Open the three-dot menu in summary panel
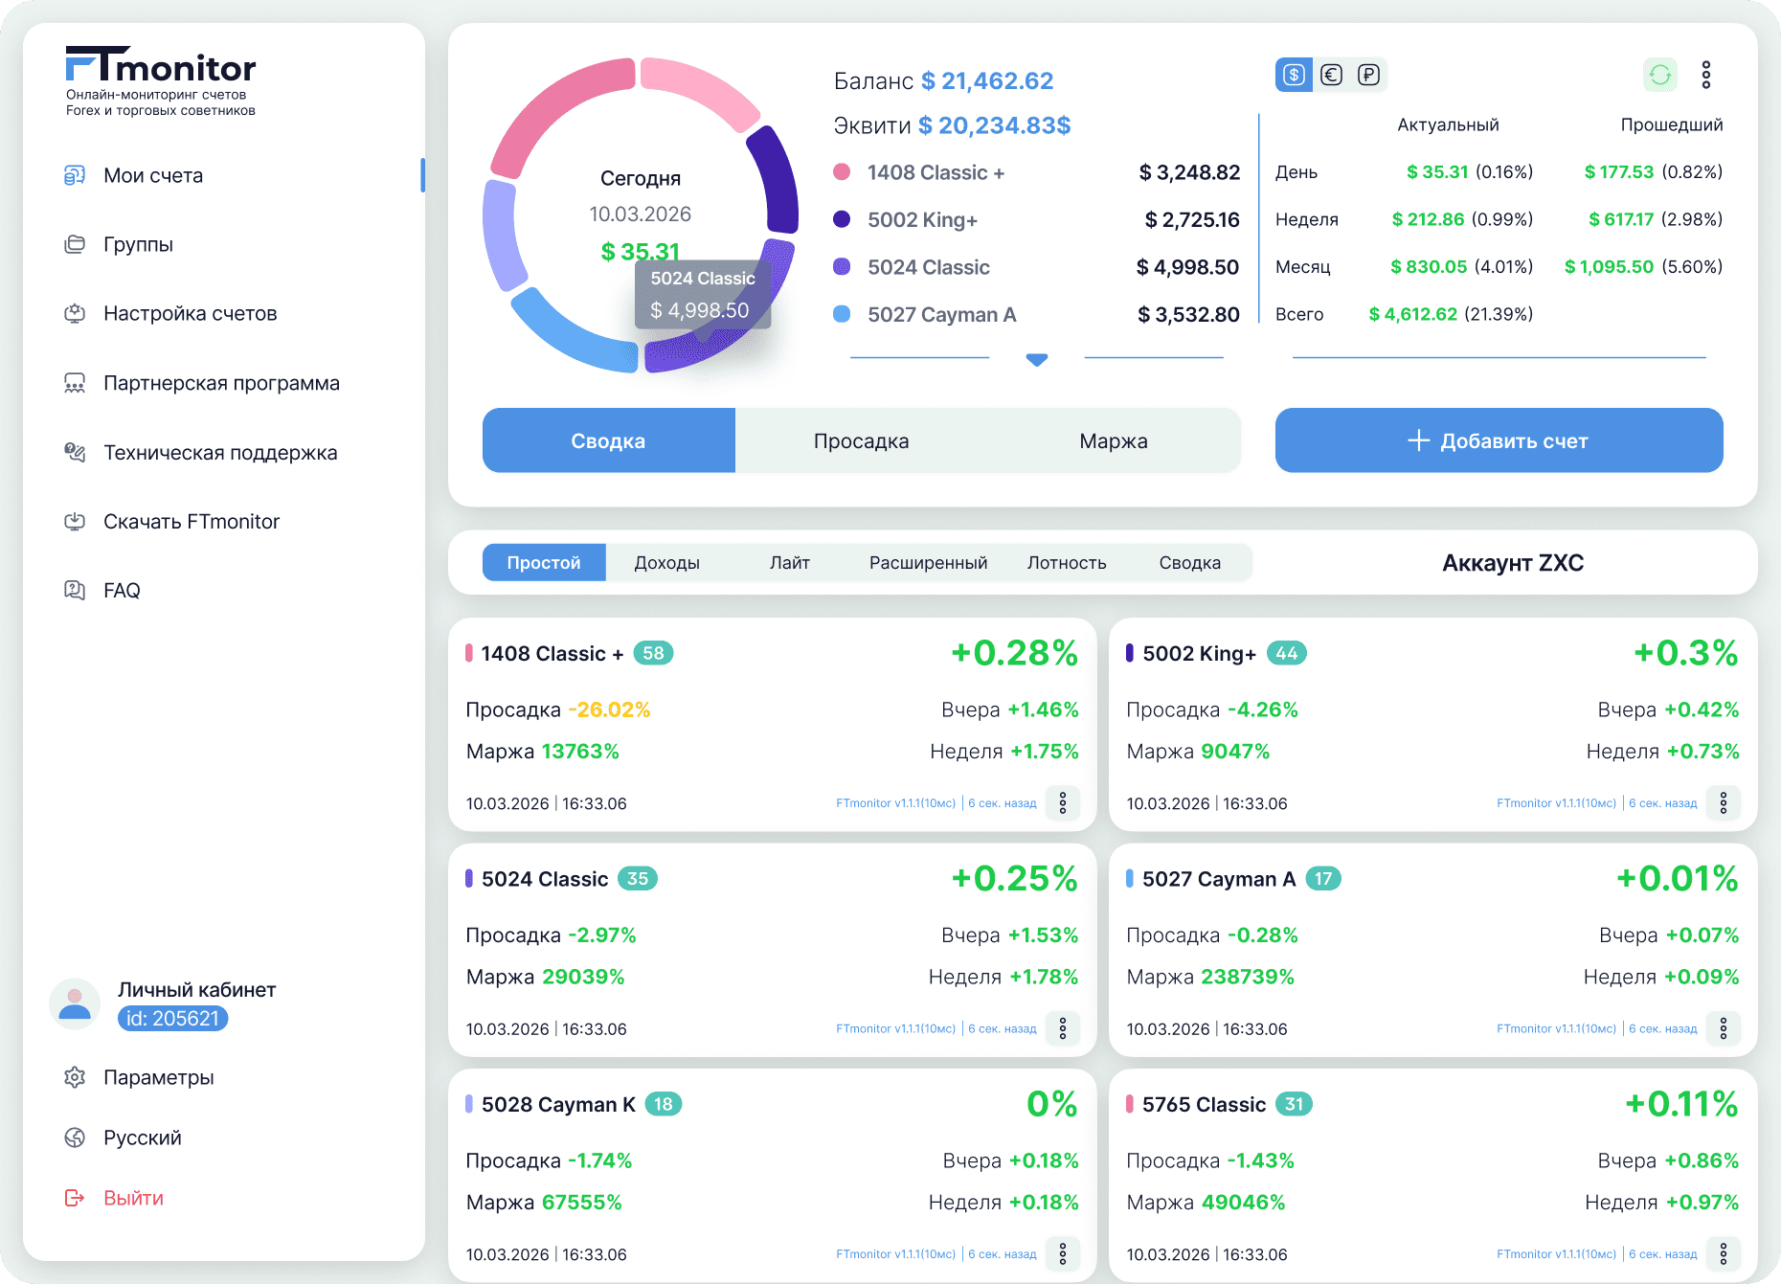The width and height of the screenshot is (1781, 1284). click(1705, 75)
